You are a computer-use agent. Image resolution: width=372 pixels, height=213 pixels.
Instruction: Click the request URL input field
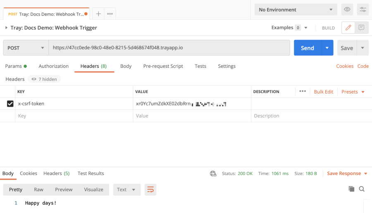click(x=169, y=48)
